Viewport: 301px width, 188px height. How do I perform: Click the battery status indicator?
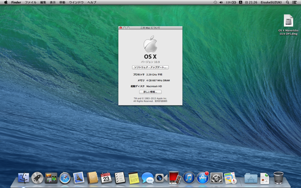tap(231, 3)
